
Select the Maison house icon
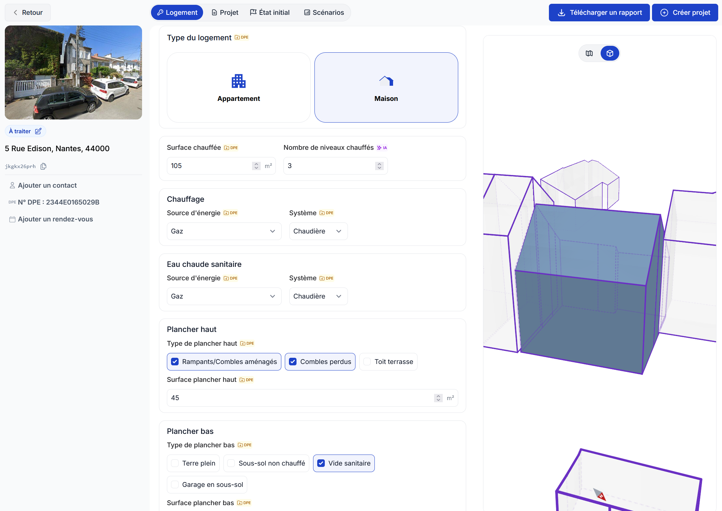386,81
